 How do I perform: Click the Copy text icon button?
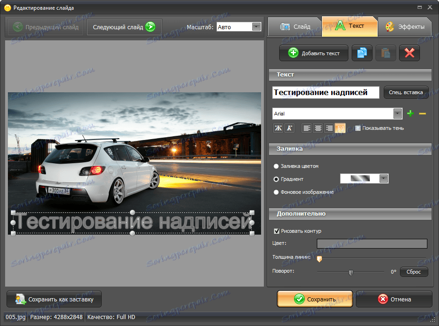pos(362,53)
